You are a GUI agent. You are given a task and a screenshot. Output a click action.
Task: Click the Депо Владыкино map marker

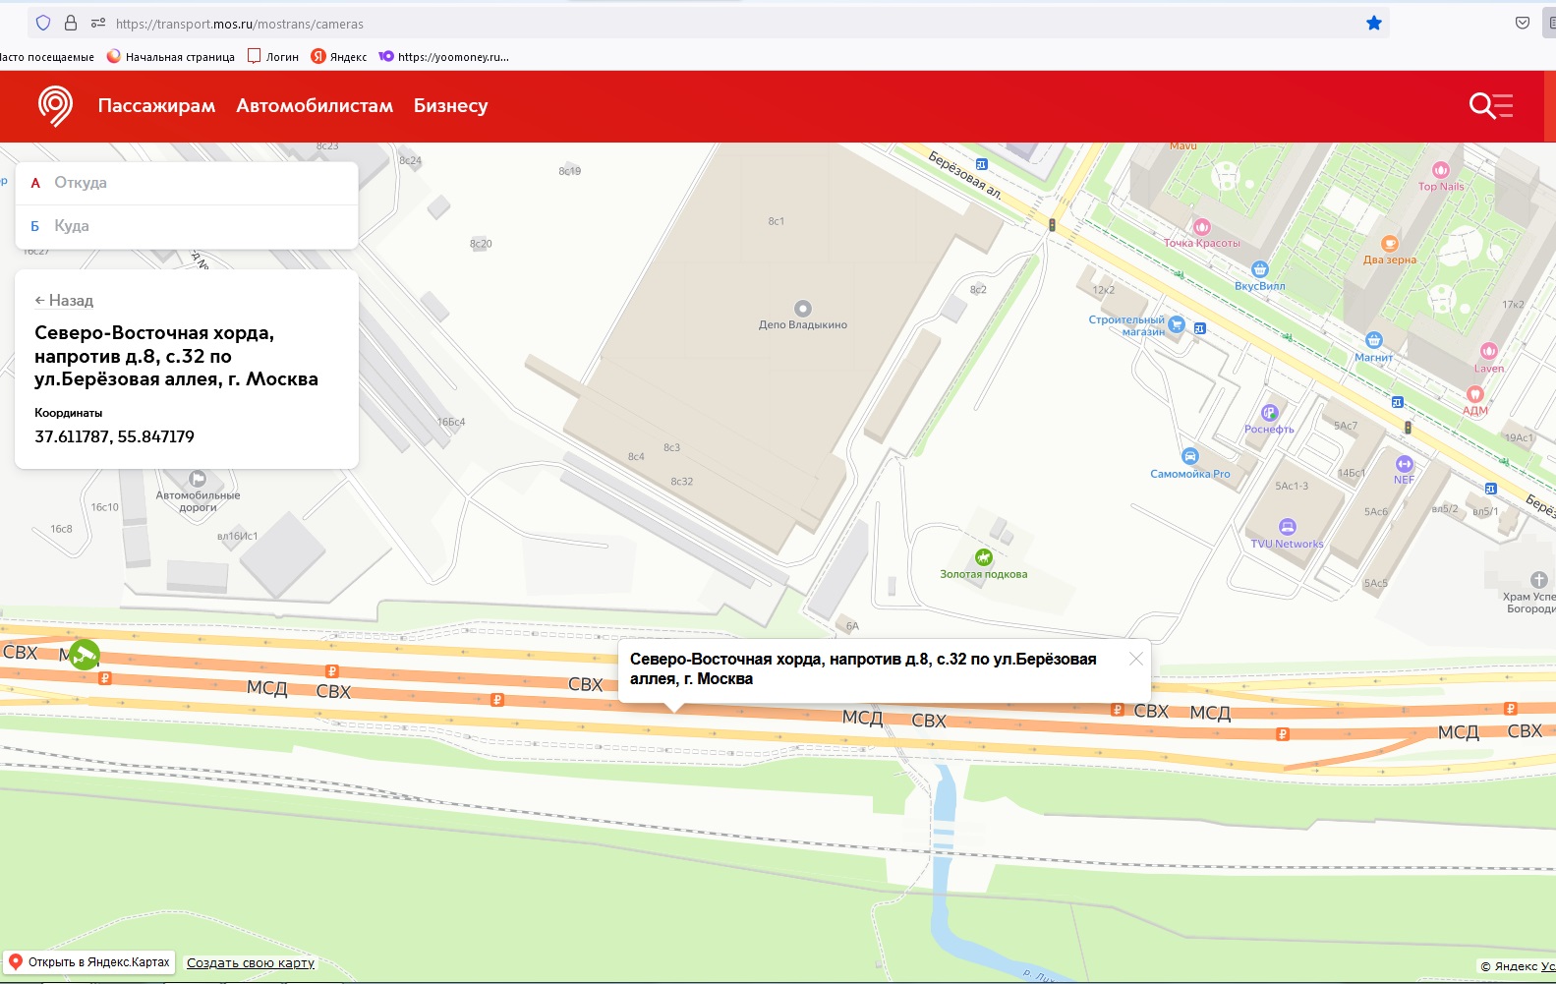click(x=803, y=309)
